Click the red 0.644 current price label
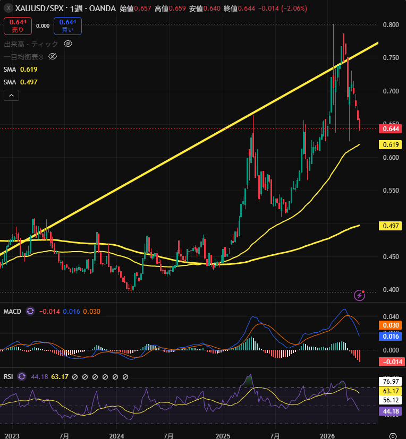The width and height of the screenshot is (406, 439). pyautogui.click(x=391, y=128)
